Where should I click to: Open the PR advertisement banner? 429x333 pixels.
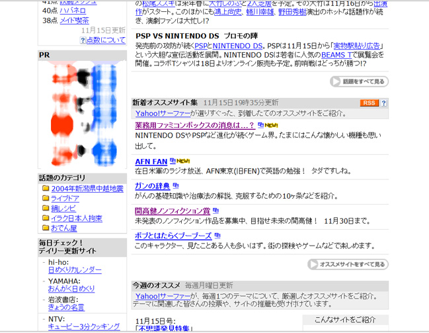coord(83,115)
